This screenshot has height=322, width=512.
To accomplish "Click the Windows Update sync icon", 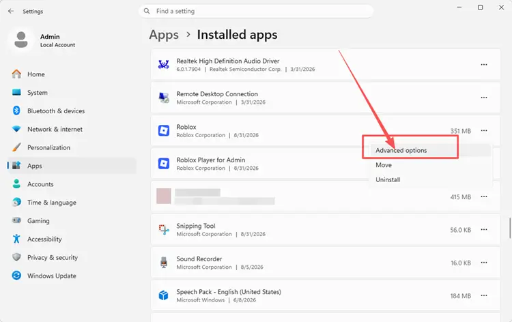I will click(16, 276).
